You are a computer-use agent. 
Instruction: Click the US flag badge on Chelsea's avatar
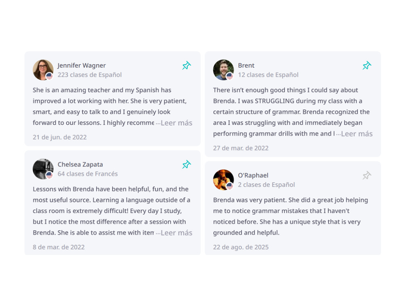pos(49,175)
